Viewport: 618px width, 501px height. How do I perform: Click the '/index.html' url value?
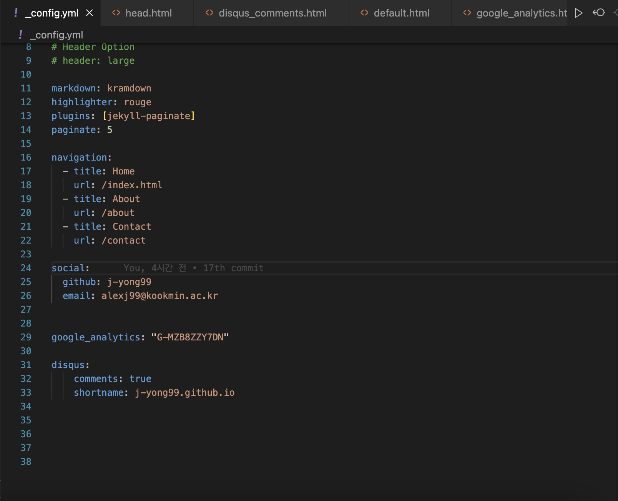point(132,185)
